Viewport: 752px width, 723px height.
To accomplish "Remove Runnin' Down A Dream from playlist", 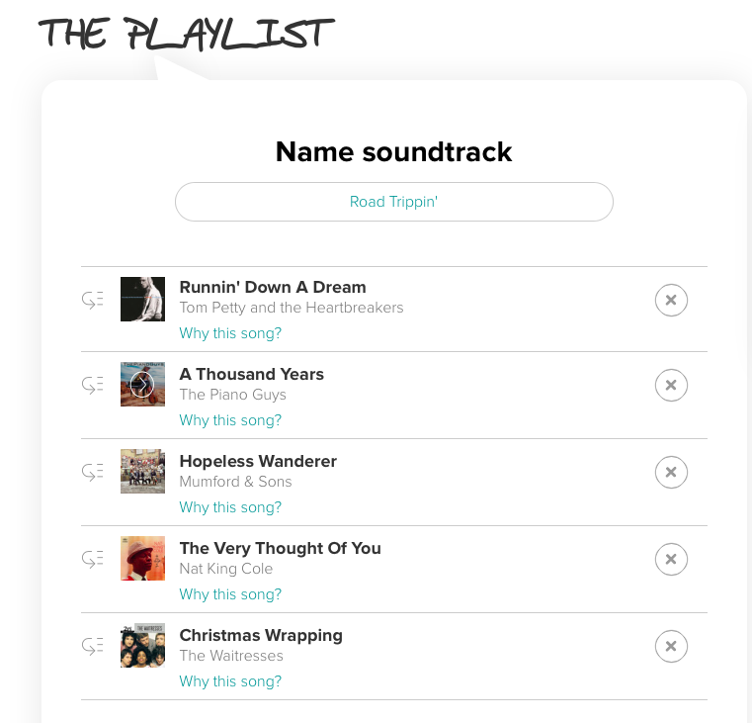I will (671, 300).
